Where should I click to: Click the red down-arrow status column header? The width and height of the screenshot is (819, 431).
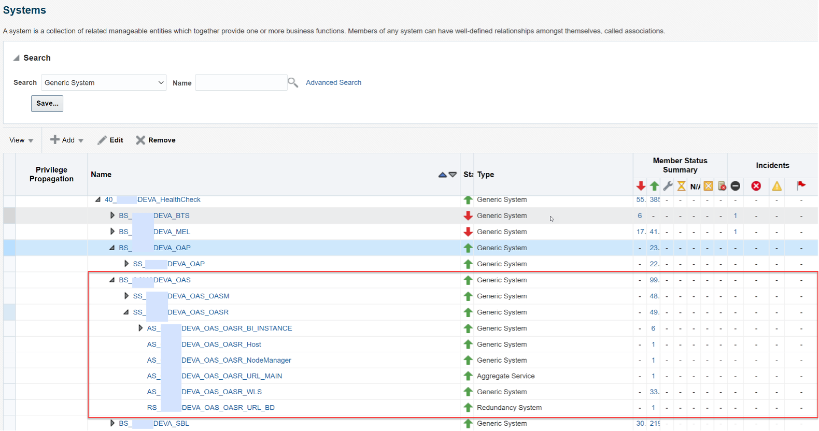pos(641,186)
